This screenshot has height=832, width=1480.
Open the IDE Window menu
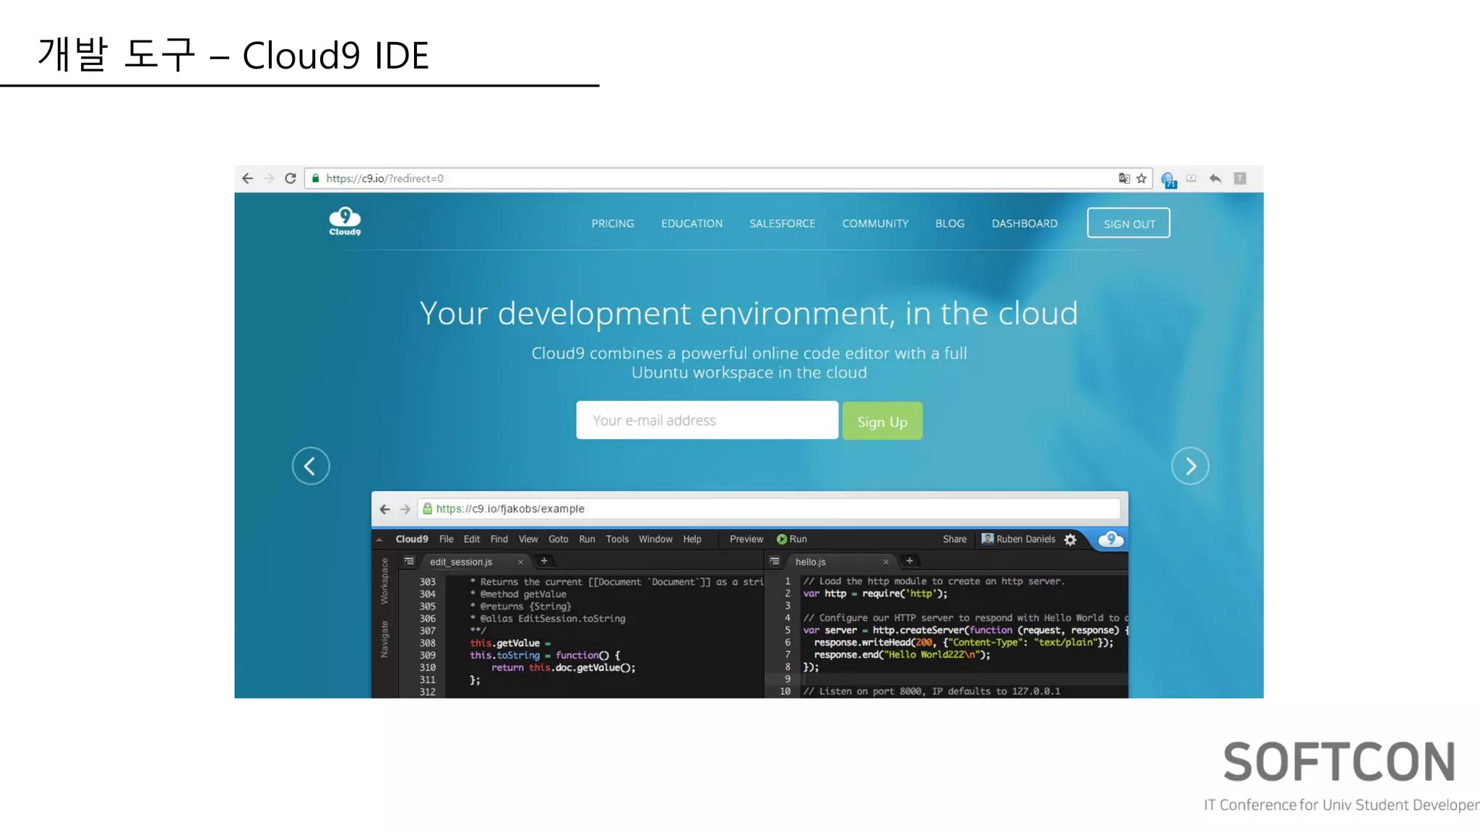point(655,539)
